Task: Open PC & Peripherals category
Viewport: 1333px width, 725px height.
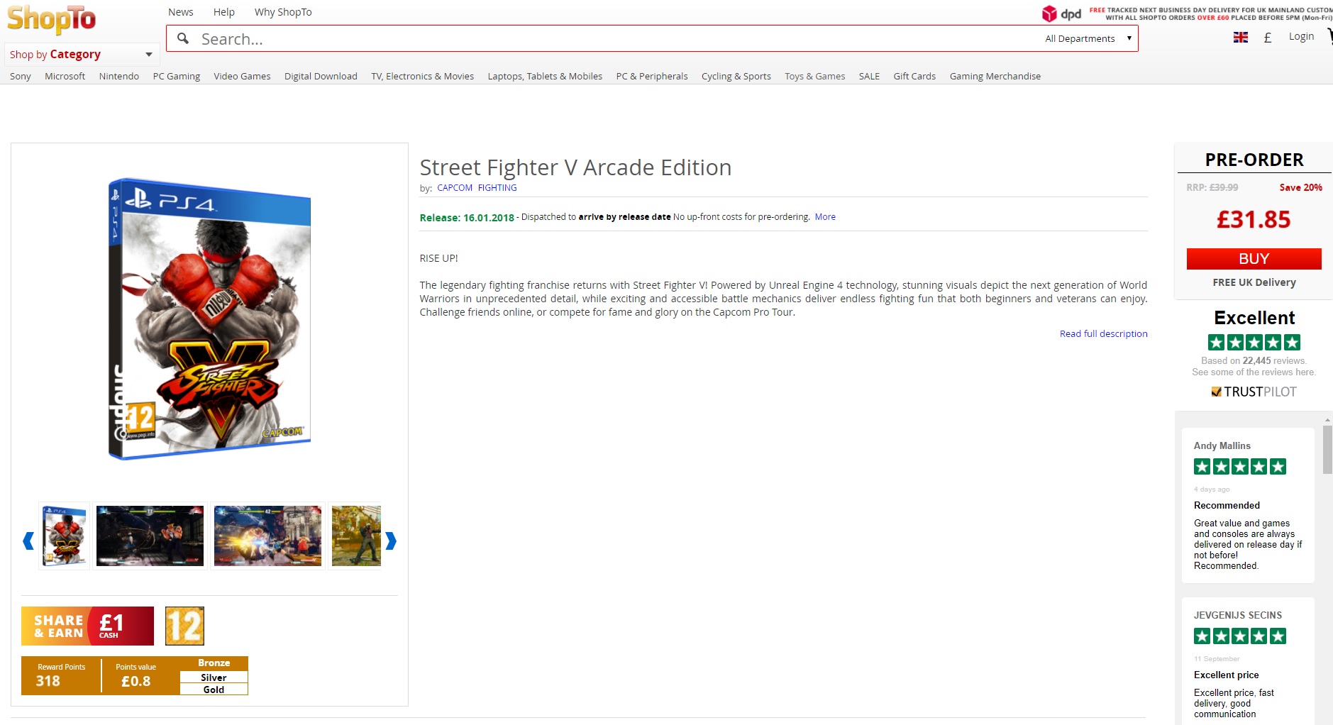Action: (x=652, y=76)
